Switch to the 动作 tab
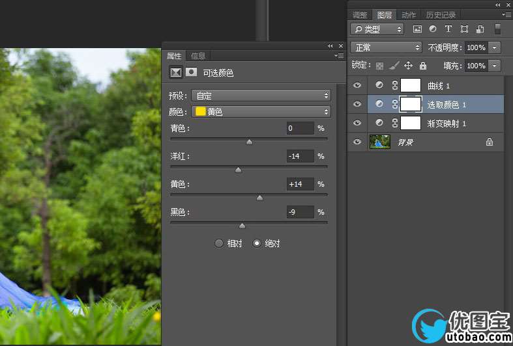Viewport: 513px width, 346px height. click(x=409, y=15)
